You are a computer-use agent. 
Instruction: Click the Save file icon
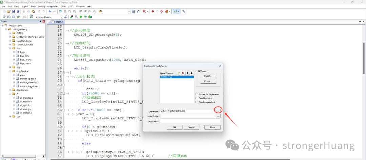tap(13, 11)
